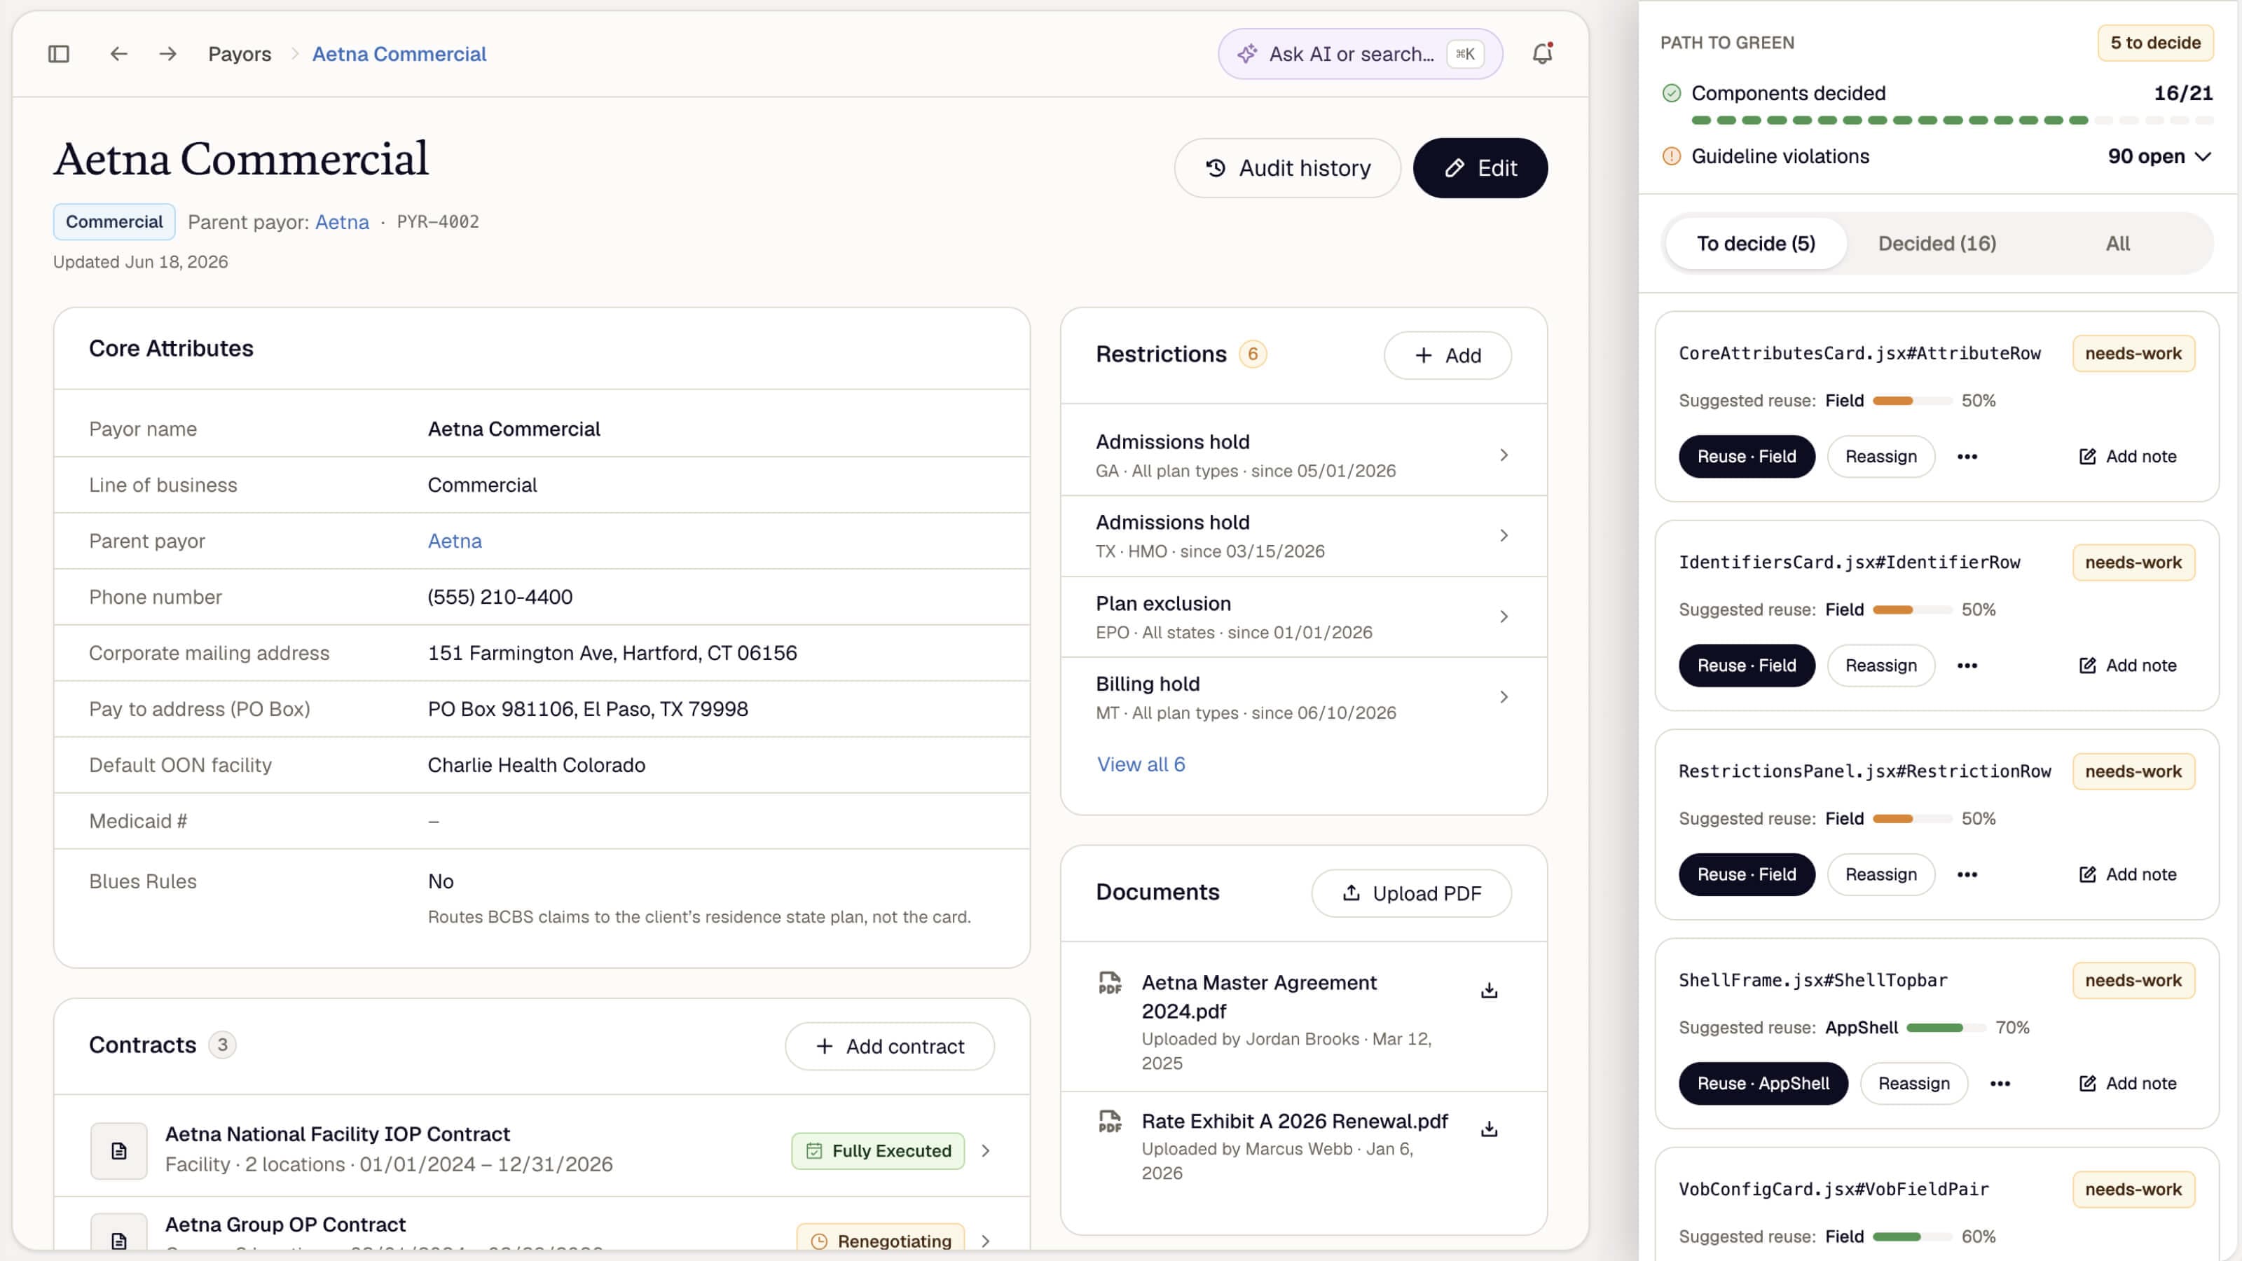This screenshot has height=1261, width=2242.
Task: Click Components decided check icon
Action: pos(1671,93)
